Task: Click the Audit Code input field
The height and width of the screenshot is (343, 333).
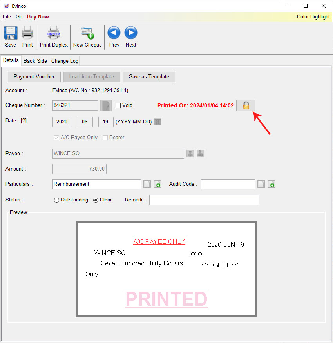Action: click(228, 184)
